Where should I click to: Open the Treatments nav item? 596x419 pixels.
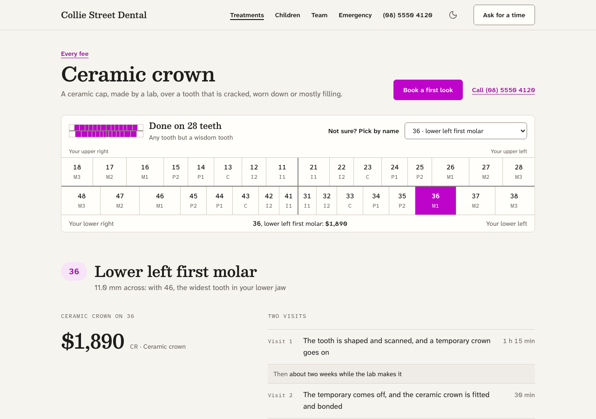[x=247, y=15]
